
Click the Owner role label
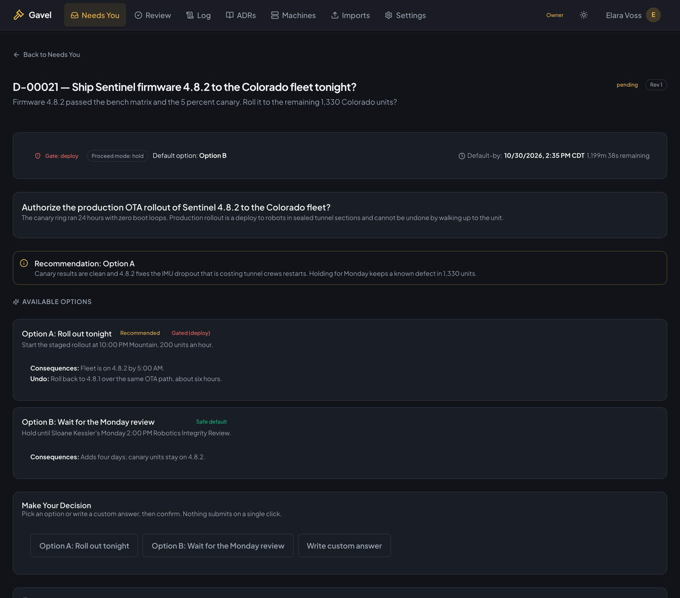point(555,15)
